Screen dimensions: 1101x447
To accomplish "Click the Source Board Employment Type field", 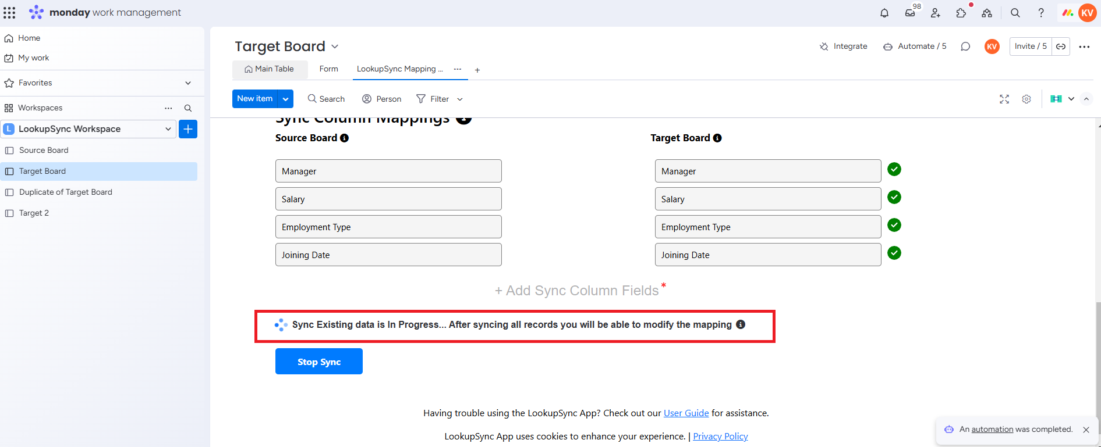I will (x=388, y=227).
